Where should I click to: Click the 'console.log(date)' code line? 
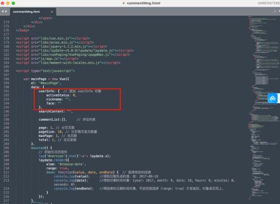(x=144, y=181)
